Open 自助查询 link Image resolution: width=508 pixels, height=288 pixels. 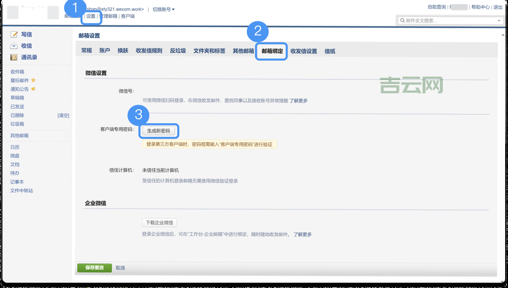coord(436,7)
